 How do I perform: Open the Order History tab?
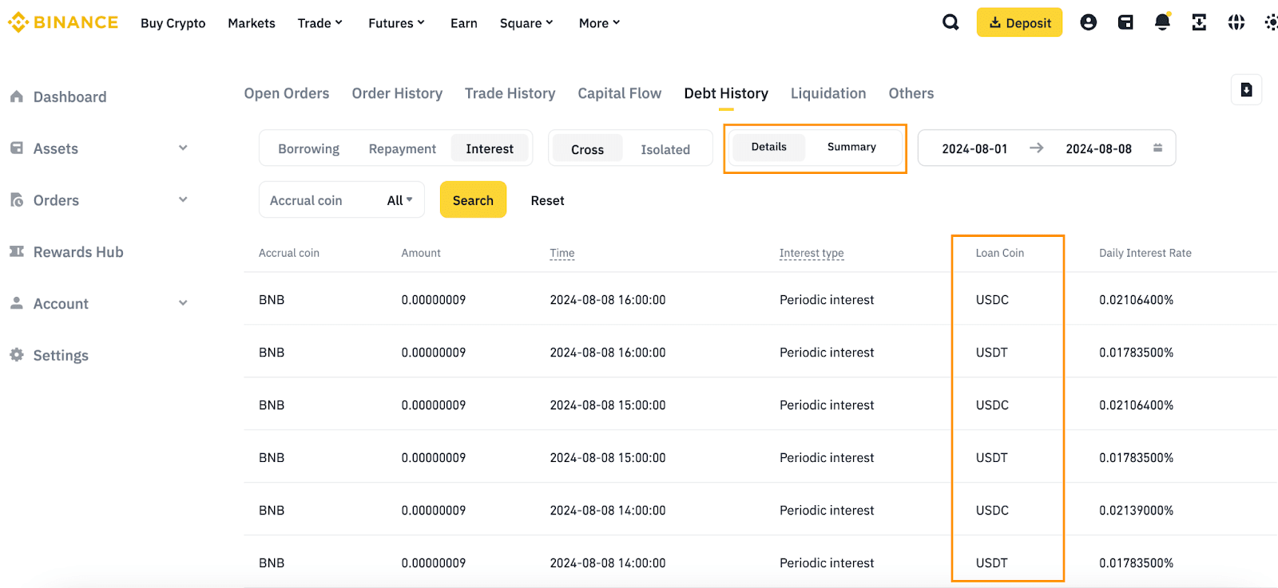(397, 93)
